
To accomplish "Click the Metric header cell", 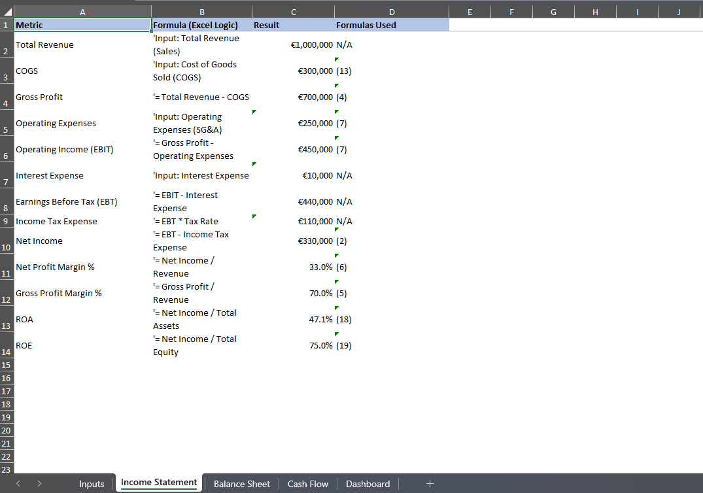I will [82, 25].
